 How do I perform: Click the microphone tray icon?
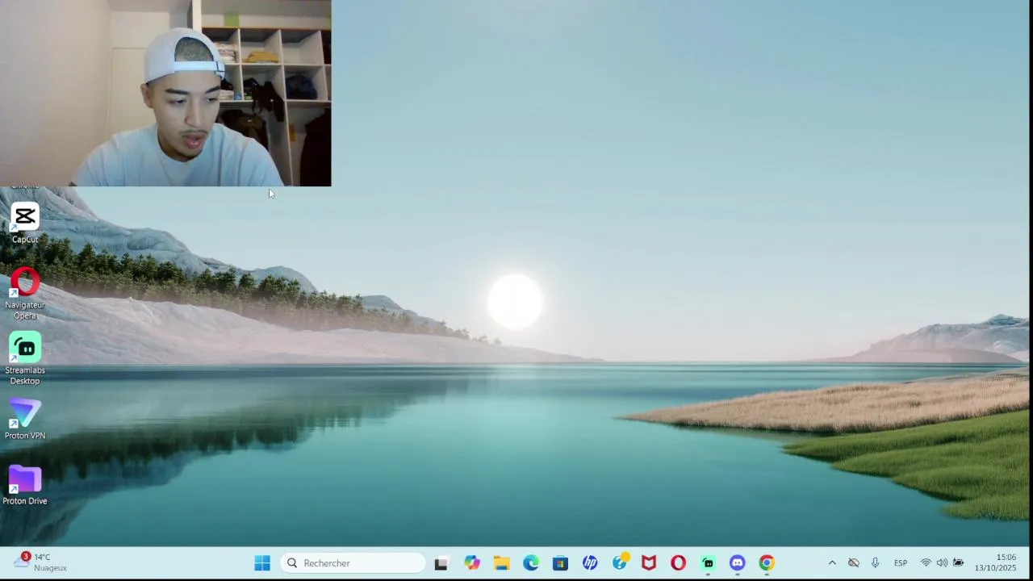[x=875, y=563]
